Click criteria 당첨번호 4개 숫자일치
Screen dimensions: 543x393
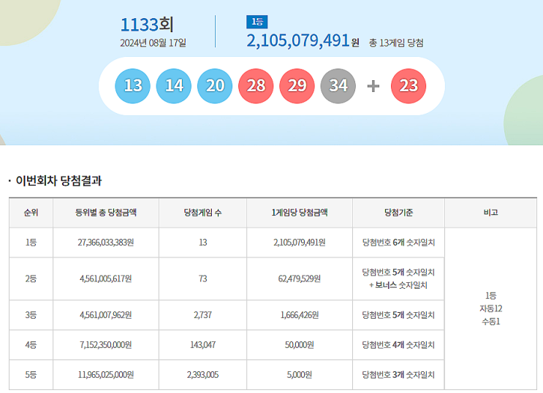pos(398,345)
